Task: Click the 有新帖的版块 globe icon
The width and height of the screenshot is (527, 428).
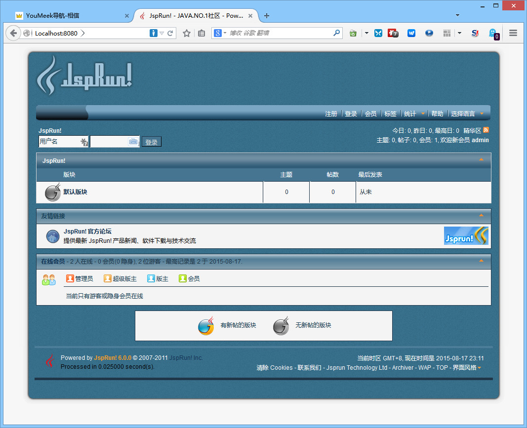Action: pyautogui.click(x=206, y=326)
